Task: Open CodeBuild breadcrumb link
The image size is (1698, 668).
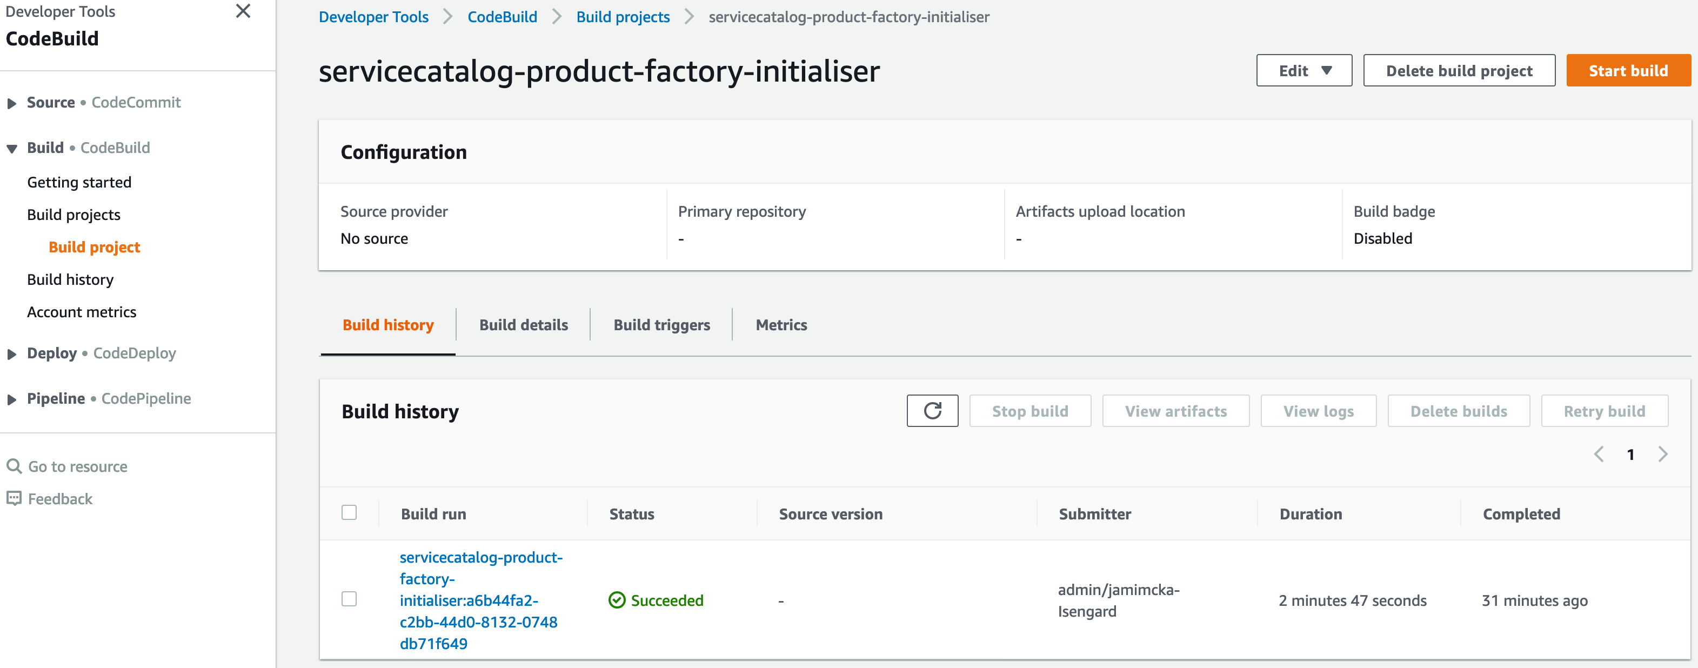Action: [502, 17]
